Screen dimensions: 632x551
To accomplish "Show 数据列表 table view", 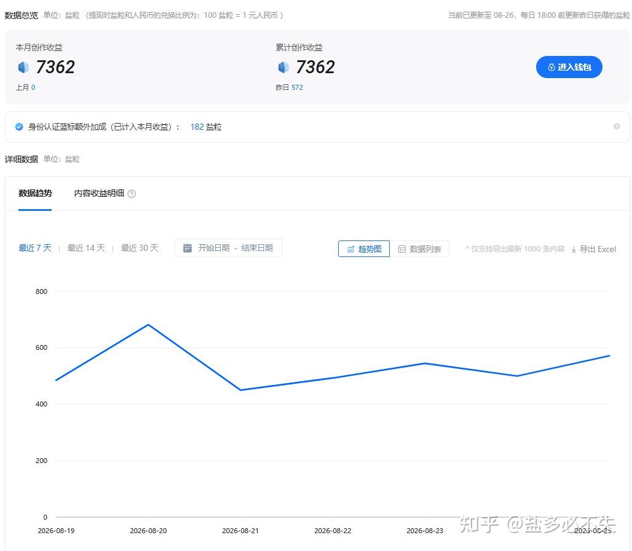I will (419, 248).
